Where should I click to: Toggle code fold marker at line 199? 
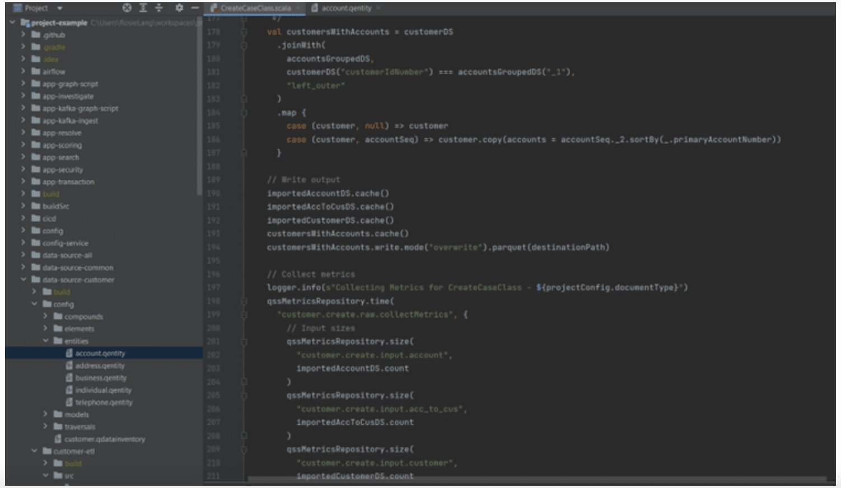(244, 315)
